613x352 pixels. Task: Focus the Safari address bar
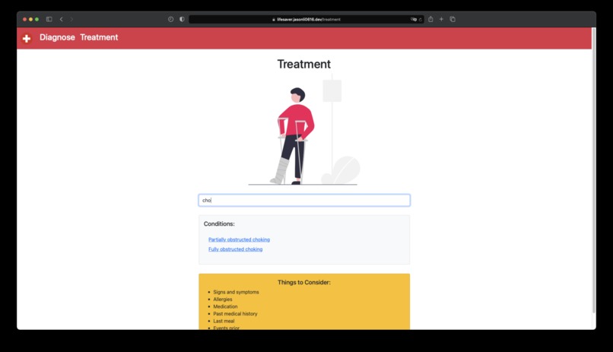306,19
